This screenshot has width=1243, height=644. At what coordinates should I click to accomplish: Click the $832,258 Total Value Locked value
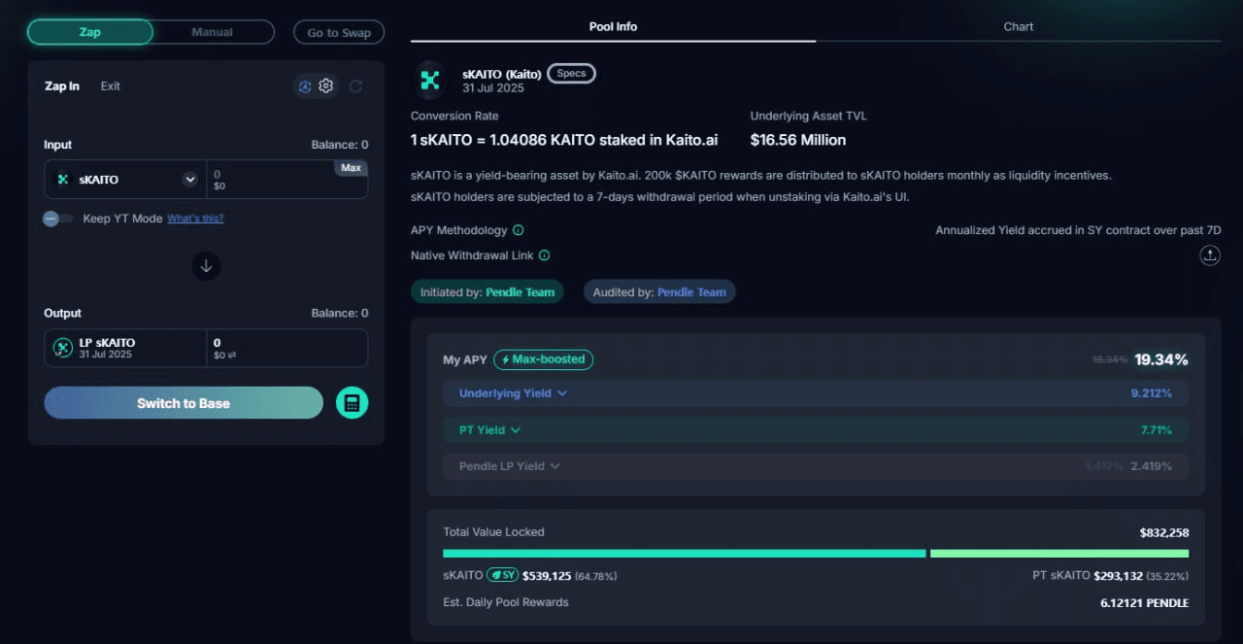coord(1164,532)
